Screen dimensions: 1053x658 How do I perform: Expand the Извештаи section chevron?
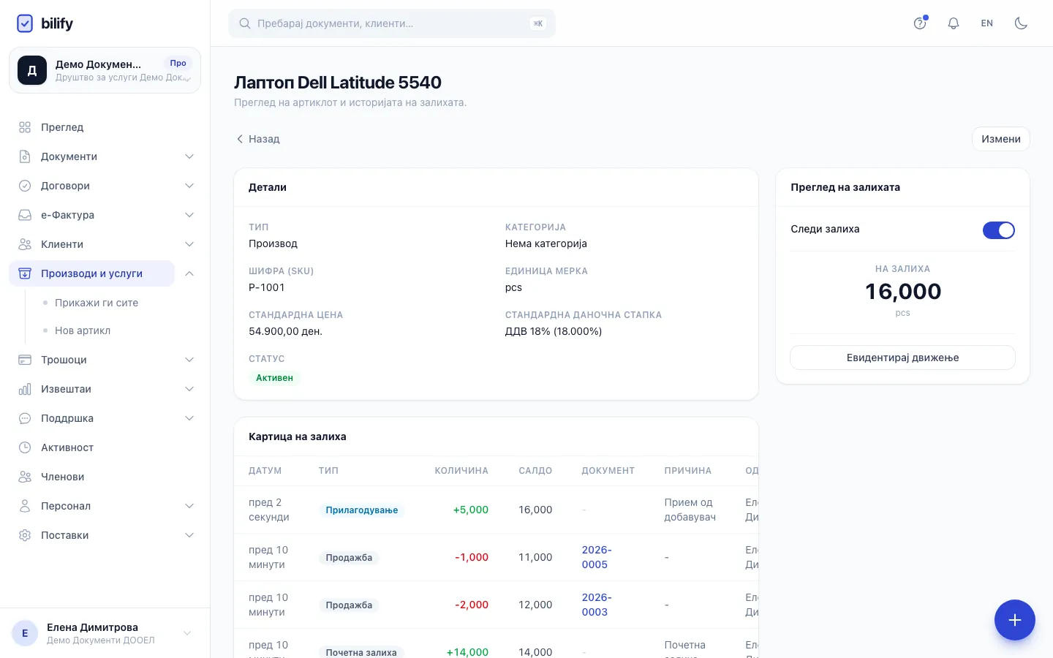(x=189, y=389)
